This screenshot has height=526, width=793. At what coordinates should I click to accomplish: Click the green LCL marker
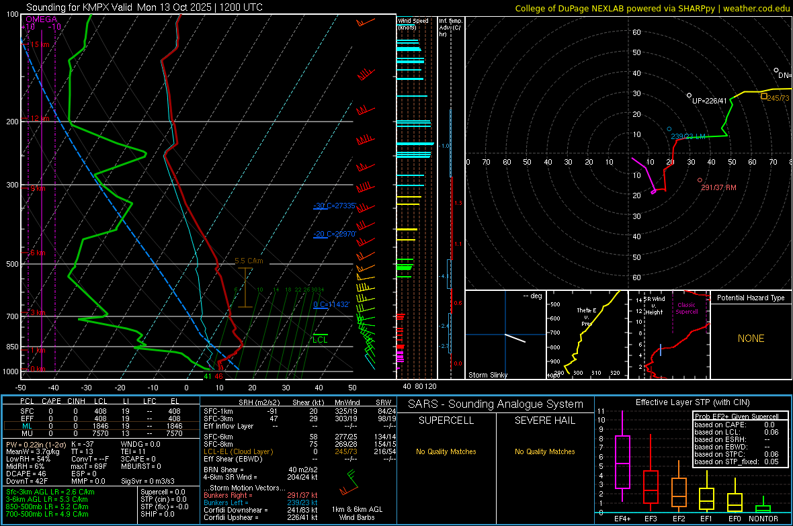(x=320, y=339)
